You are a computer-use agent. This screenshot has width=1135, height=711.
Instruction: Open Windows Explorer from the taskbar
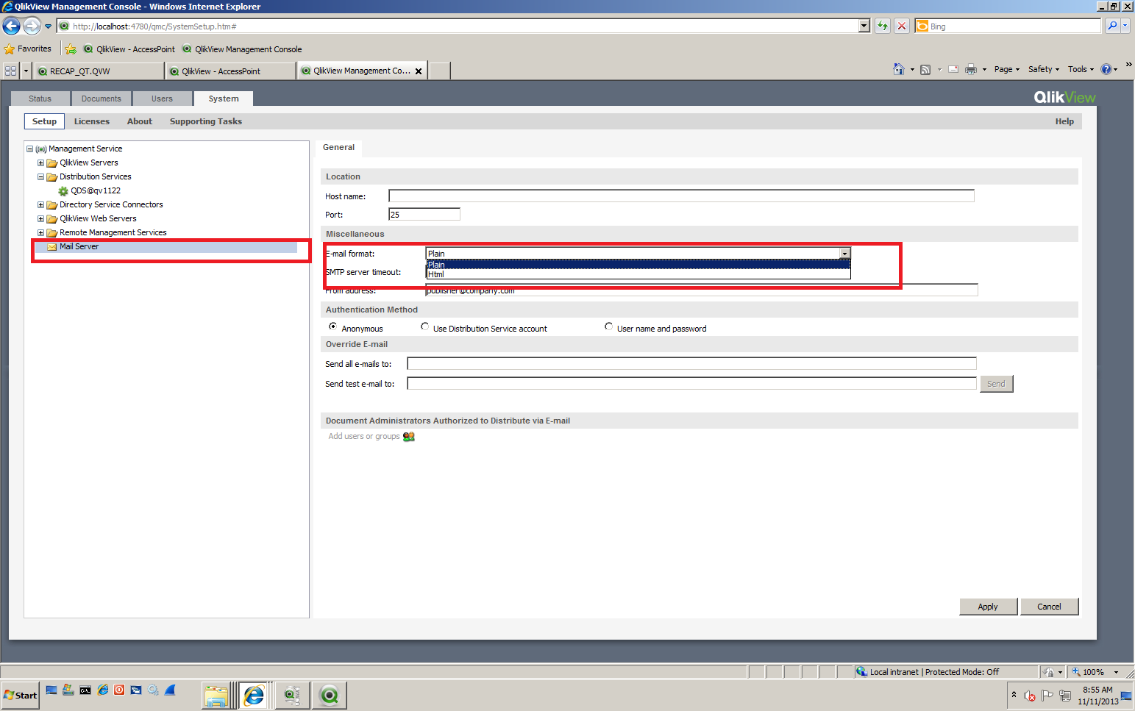pyautogui.click(x=216, y=696)
